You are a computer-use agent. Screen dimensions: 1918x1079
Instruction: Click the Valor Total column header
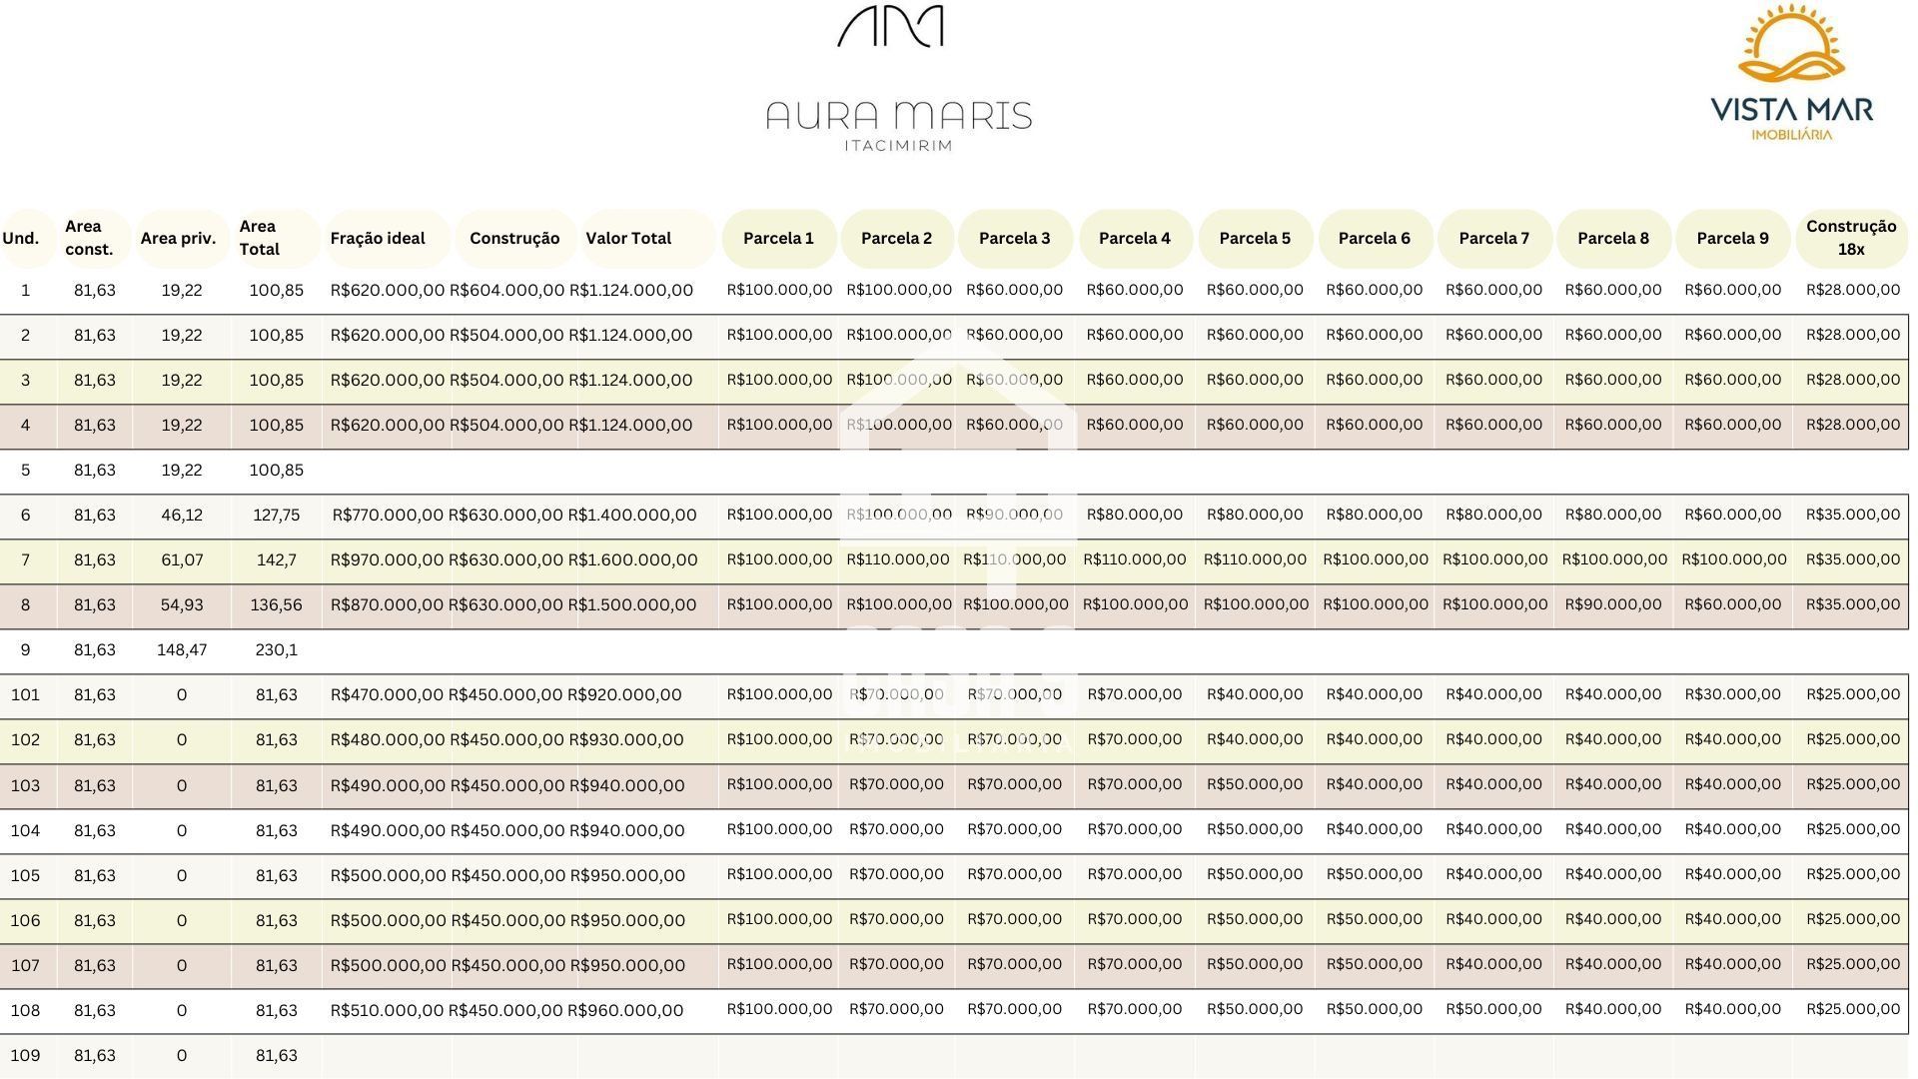coord(628,238)
